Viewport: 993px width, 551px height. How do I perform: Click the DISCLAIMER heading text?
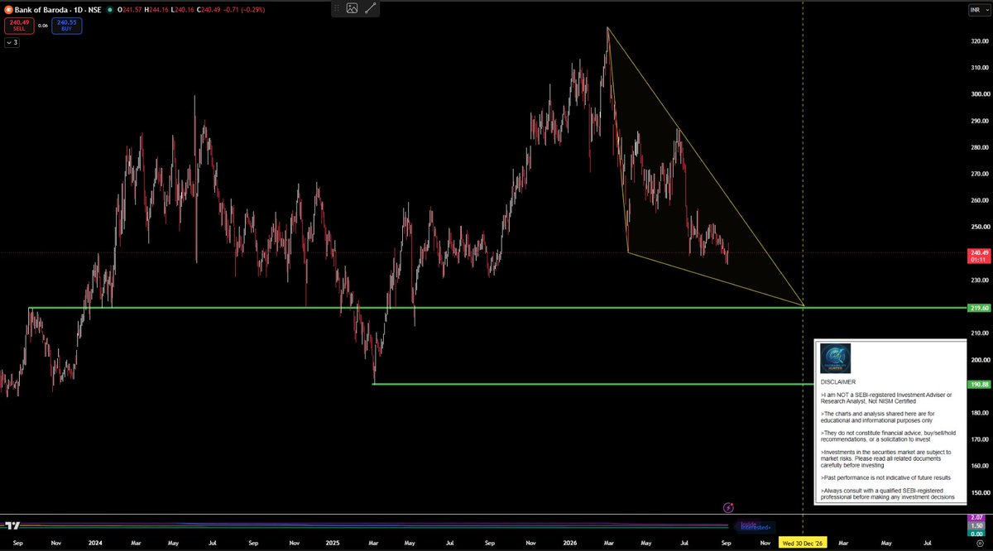[x=838, y=382]
